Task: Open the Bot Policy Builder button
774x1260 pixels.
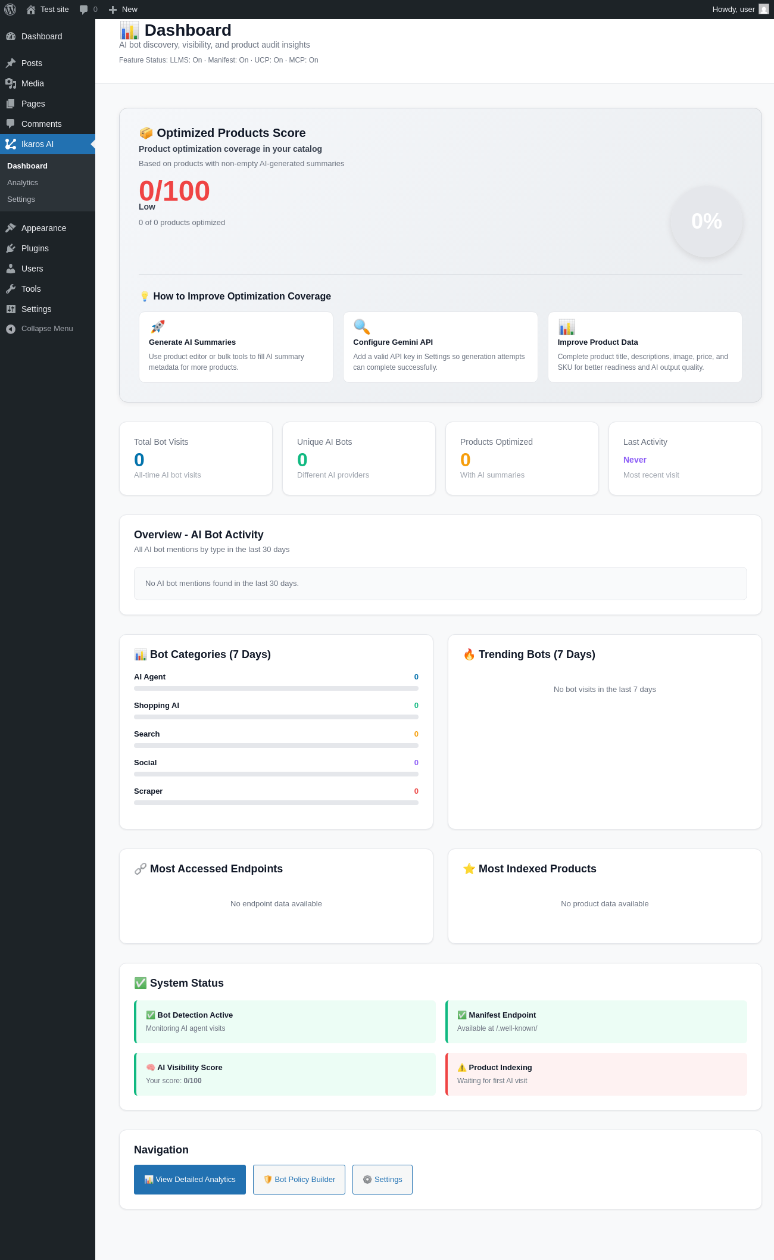Action: coord(299,1180)
